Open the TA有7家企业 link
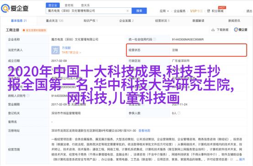The width and height of the screenshot is (253, 166). point(71,53)
